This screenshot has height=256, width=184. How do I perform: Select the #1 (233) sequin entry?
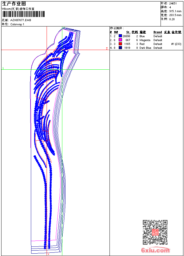(176, 44)
